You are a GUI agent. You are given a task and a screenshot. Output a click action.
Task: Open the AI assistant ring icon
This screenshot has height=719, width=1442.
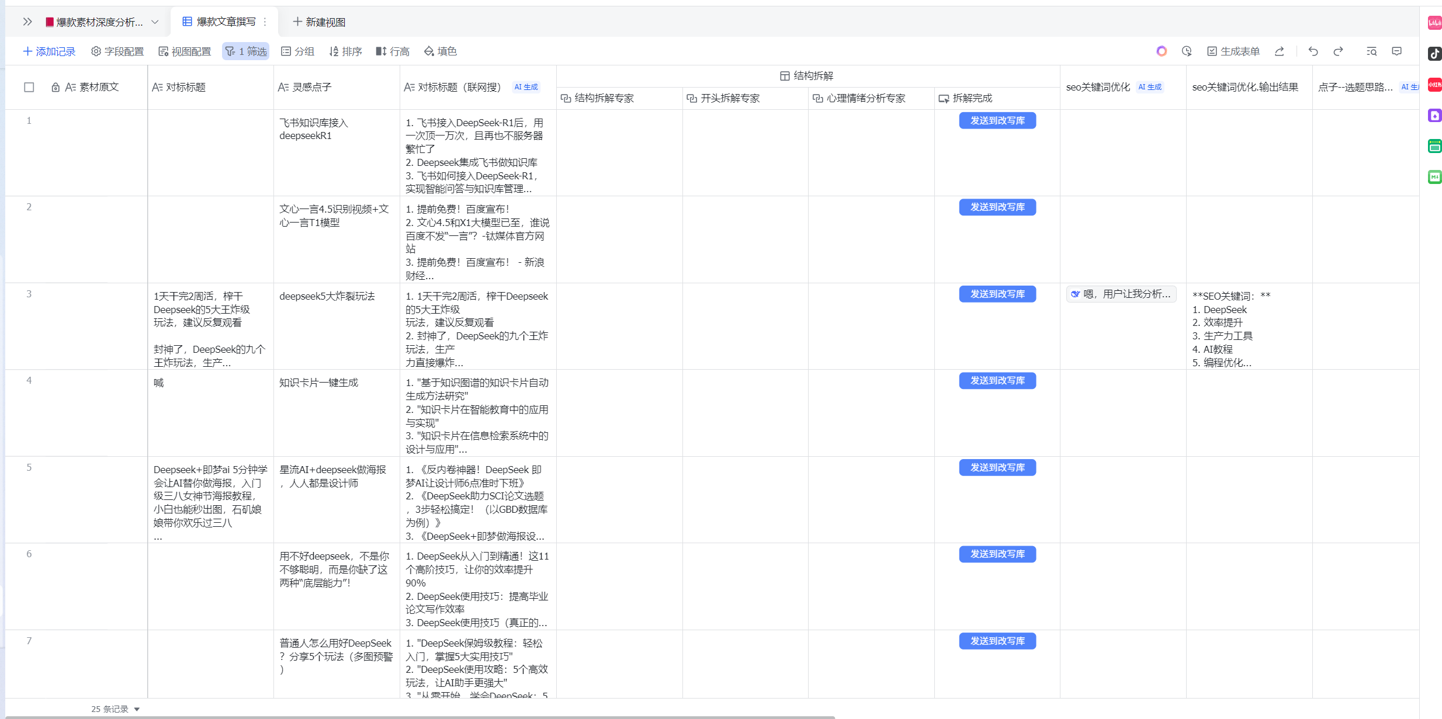tap(1162, 51)
